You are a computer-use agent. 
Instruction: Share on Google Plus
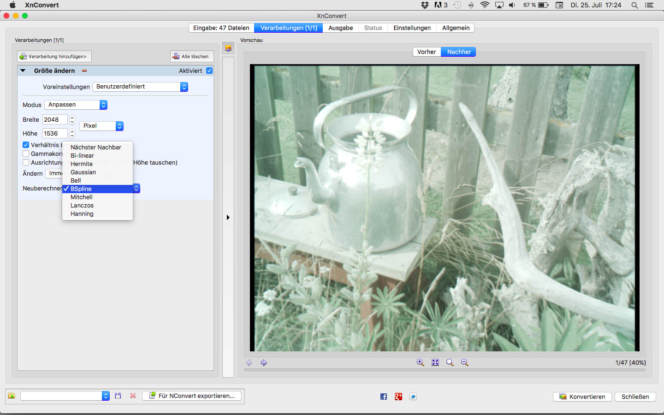[398, 397]
